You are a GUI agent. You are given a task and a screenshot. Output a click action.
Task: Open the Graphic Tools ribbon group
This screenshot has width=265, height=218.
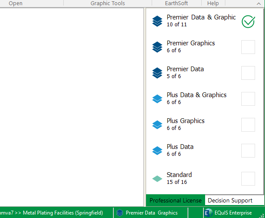coord(108,3)
